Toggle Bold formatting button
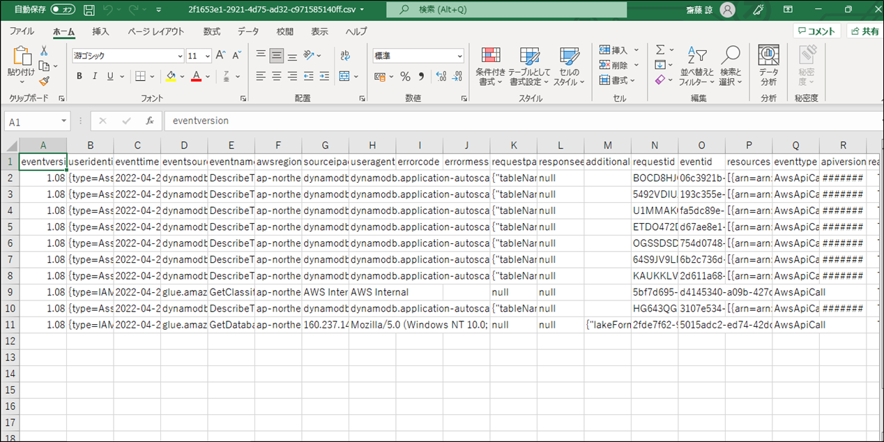This screenshot has height=442, width=884. tap(79, 76)
